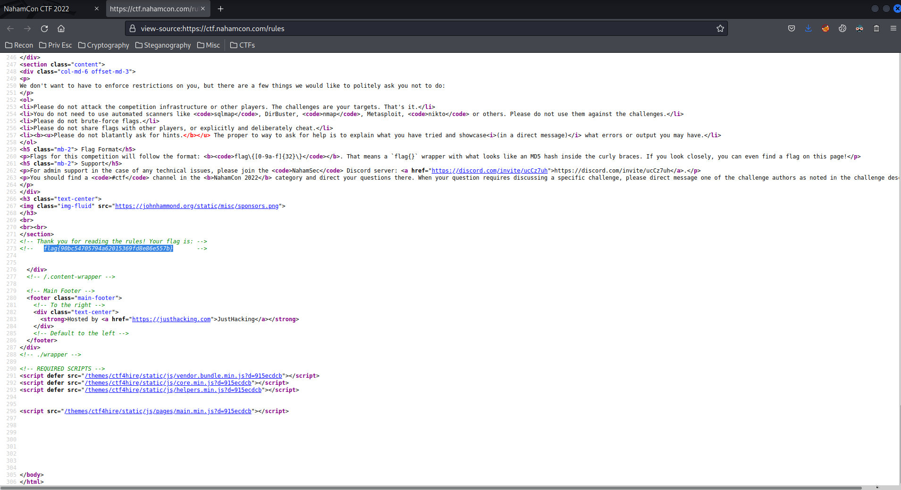901x490 pixels.
Task: Open the Steganography bookmarks folder
Action: 163,45
